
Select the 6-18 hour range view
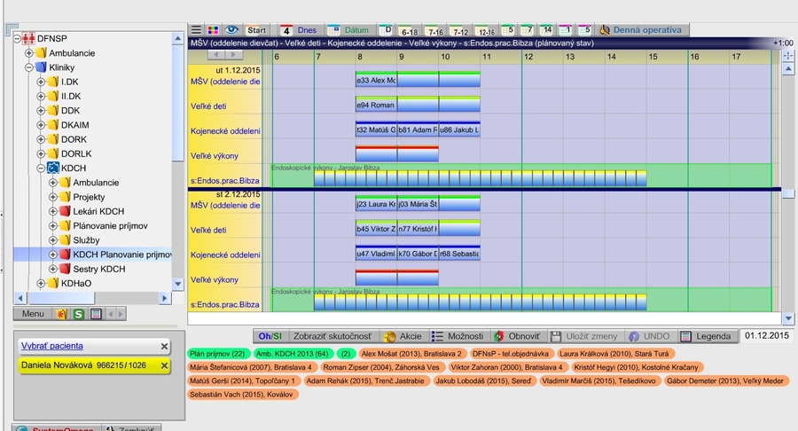point(409,29)
